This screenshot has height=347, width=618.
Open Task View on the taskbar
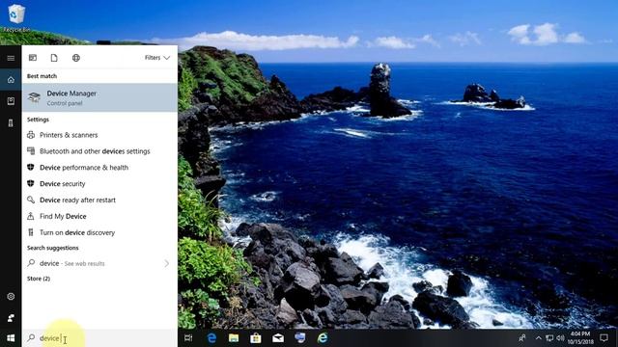click(189, 338)
